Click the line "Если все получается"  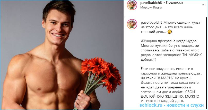pyautogui.click(x=158, y=69)
